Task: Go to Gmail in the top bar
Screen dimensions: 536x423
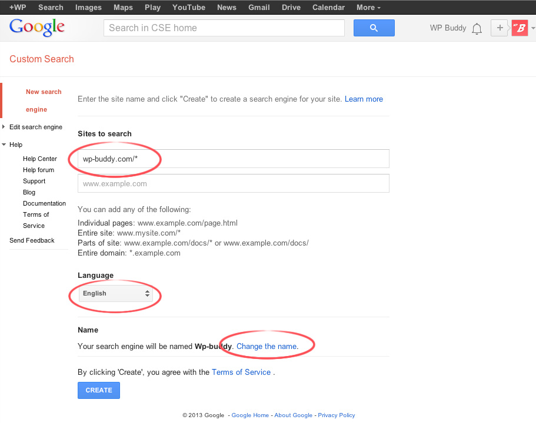Action: 259,7
